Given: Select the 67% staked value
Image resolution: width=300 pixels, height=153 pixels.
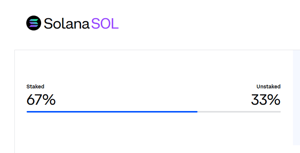Looking at the screenshot, I should (41, 100).
